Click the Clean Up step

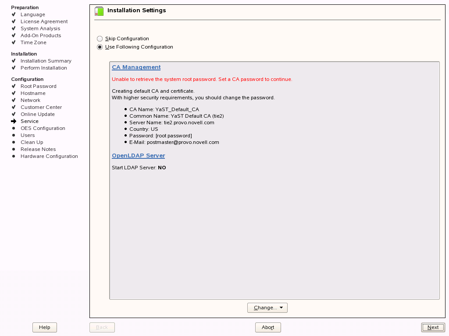tap(32, 142)
